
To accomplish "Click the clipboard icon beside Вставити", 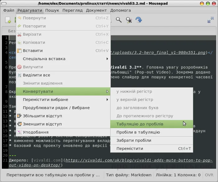I will click(19, 51).
